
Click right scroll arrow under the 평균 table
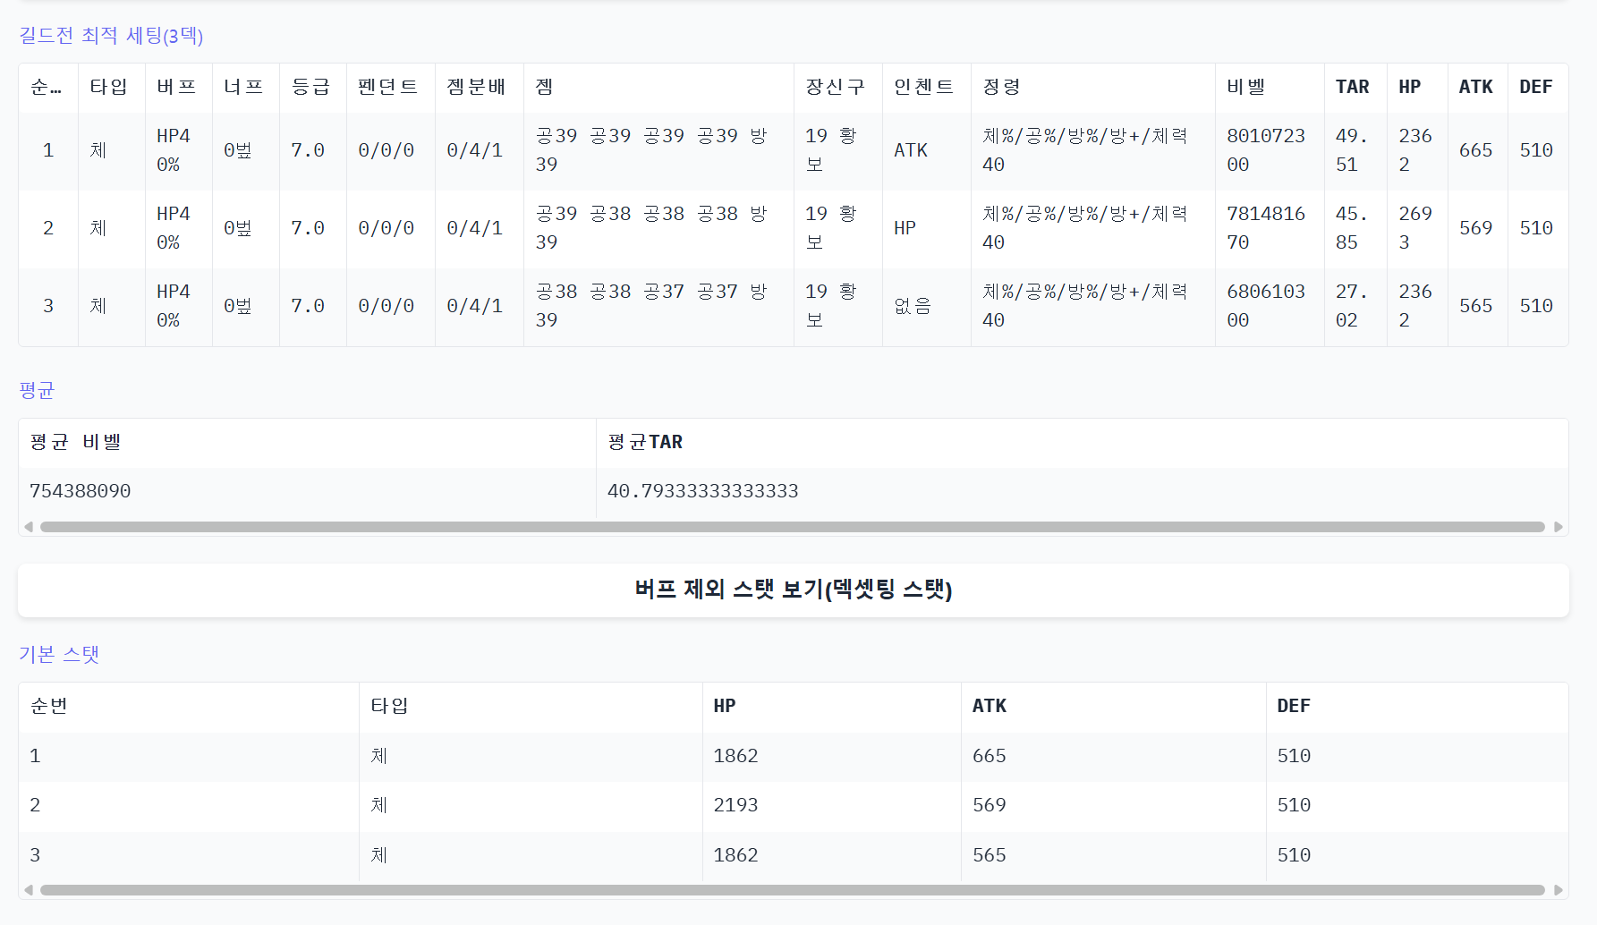1558,527
